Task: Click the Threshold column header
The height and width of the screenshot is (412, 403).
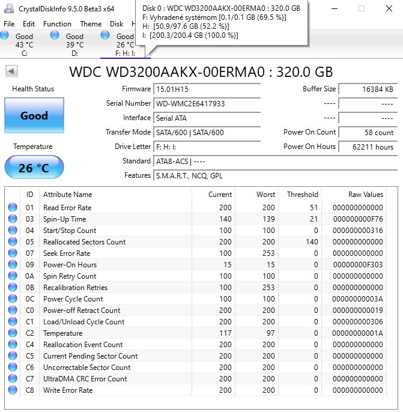Action: (x=300, y=195)
